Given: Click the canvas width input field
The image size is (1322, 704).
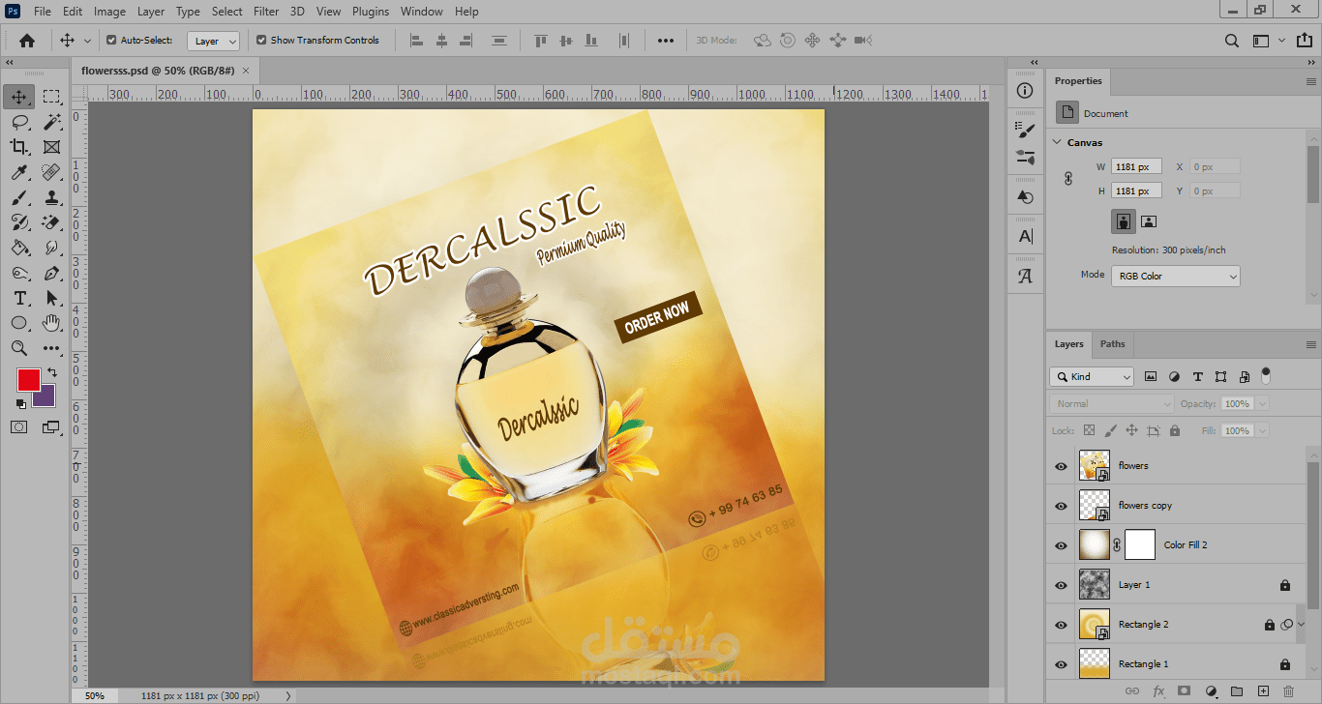Looking at the screenshot, I should 1136,167.
